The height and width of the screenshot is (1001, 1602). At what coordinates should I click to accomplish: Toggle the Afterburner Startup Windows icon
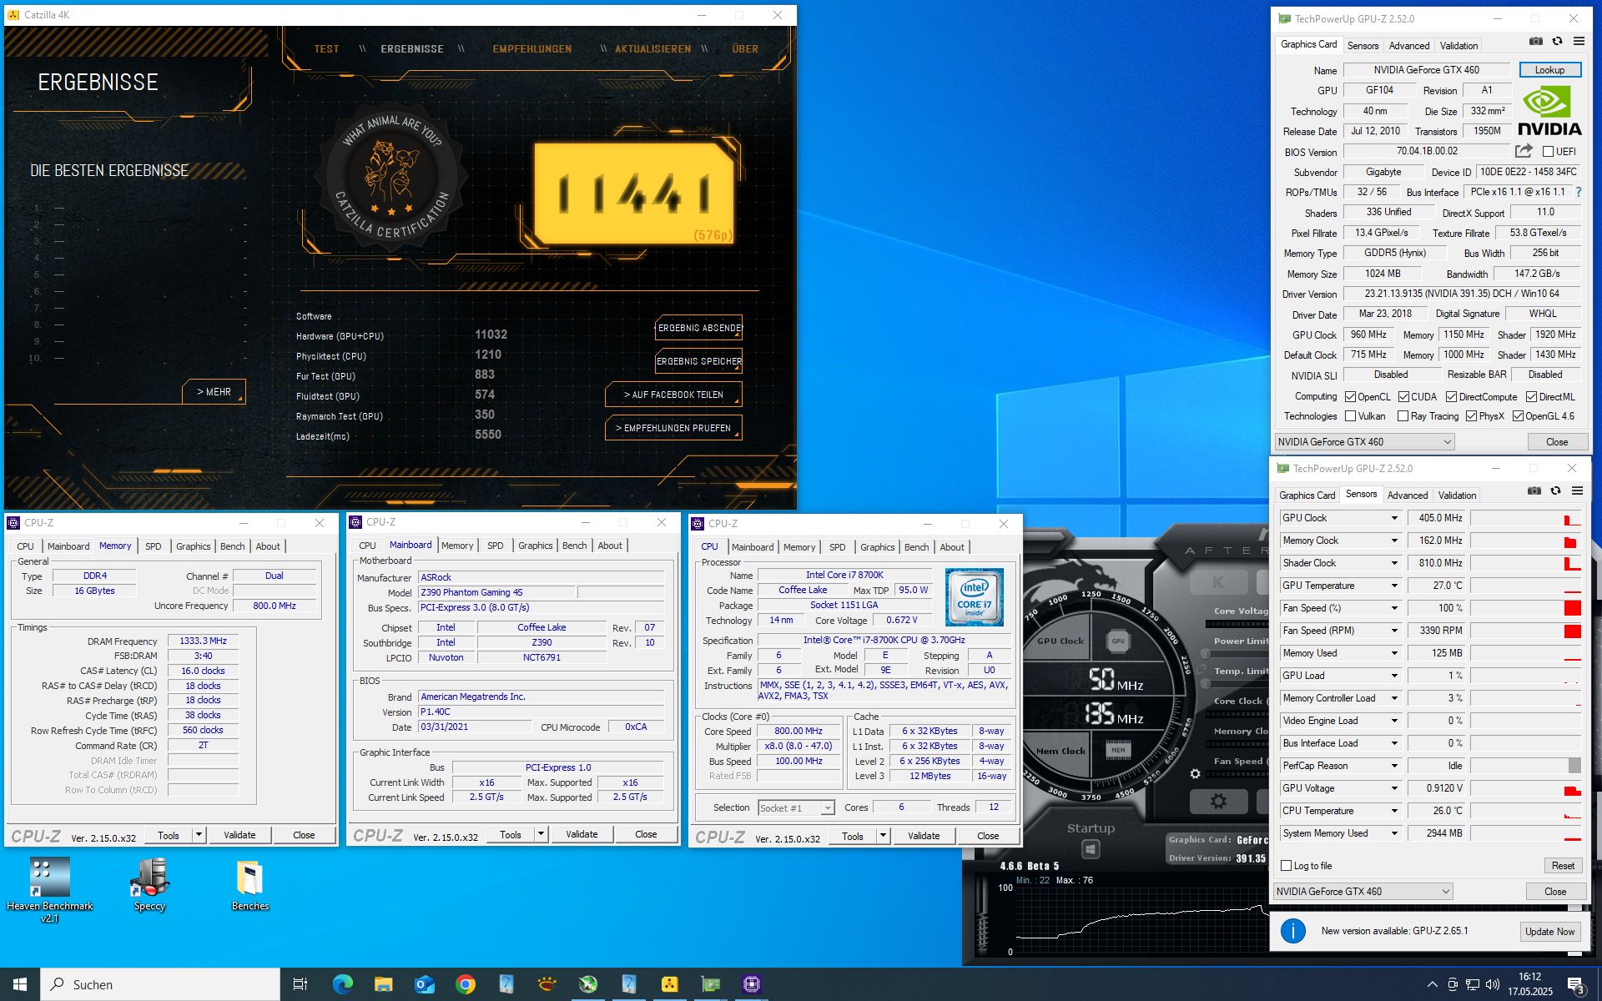[x=1091, y=849]
